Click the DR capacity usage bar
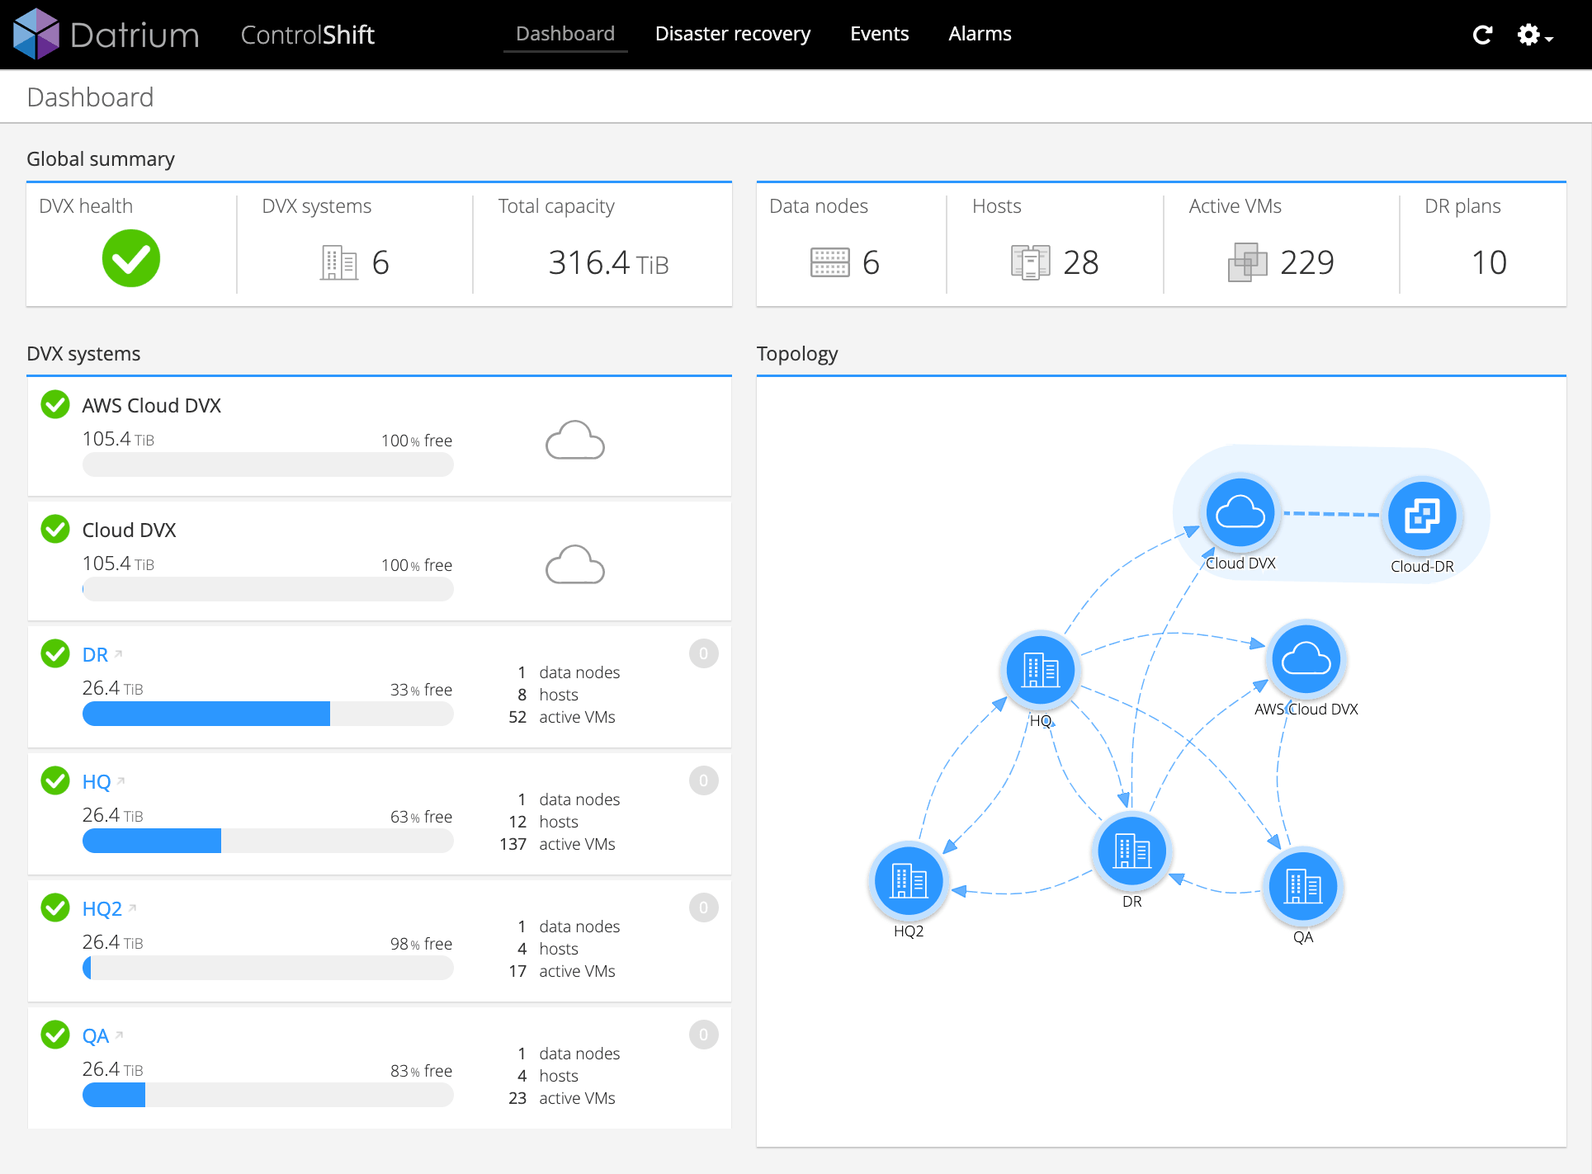The image size is (1592, 1174). click(x=268, y=714)
